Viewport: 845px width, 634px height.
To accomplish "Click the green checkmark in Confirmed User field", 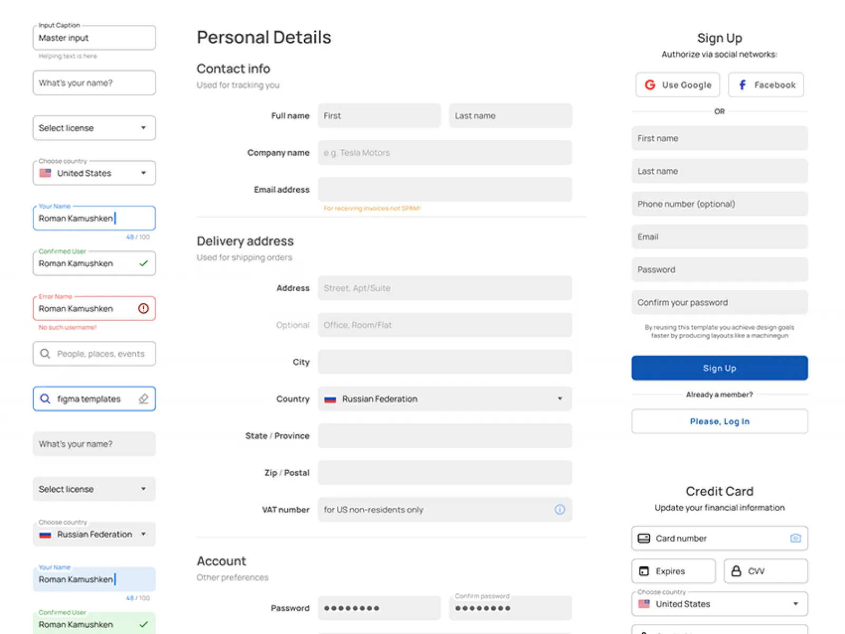I will pos(143,263).
